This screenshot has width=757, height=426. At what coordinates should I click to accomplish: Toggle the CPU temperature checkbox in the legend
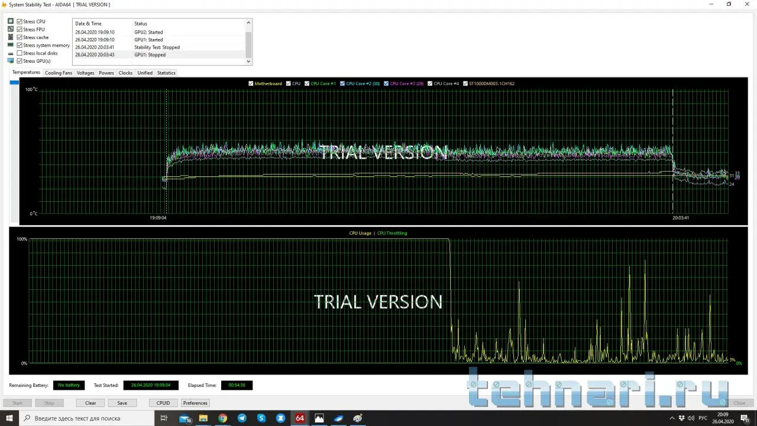pos(289,83)
